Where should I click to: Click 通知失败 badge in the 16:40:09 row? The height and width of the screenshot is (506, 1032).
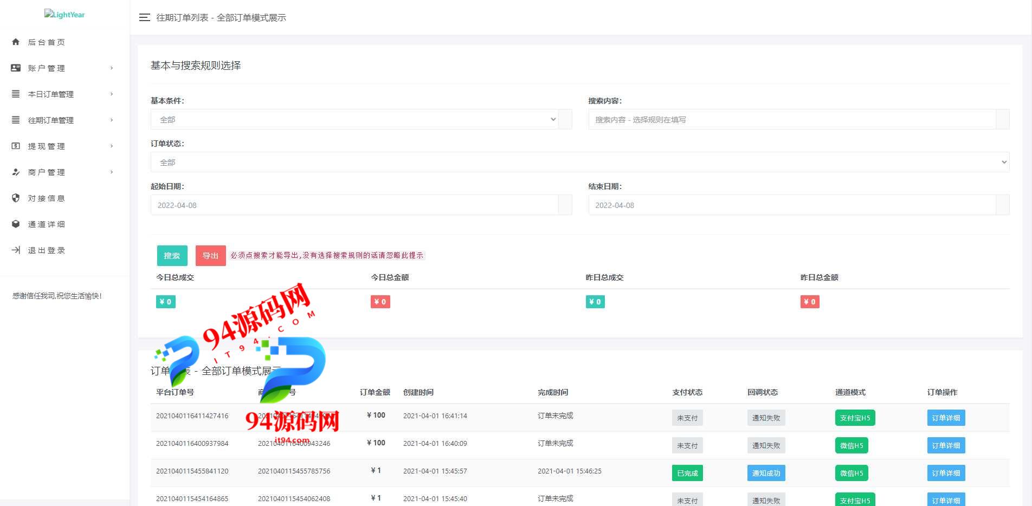(x=766, y=445)
